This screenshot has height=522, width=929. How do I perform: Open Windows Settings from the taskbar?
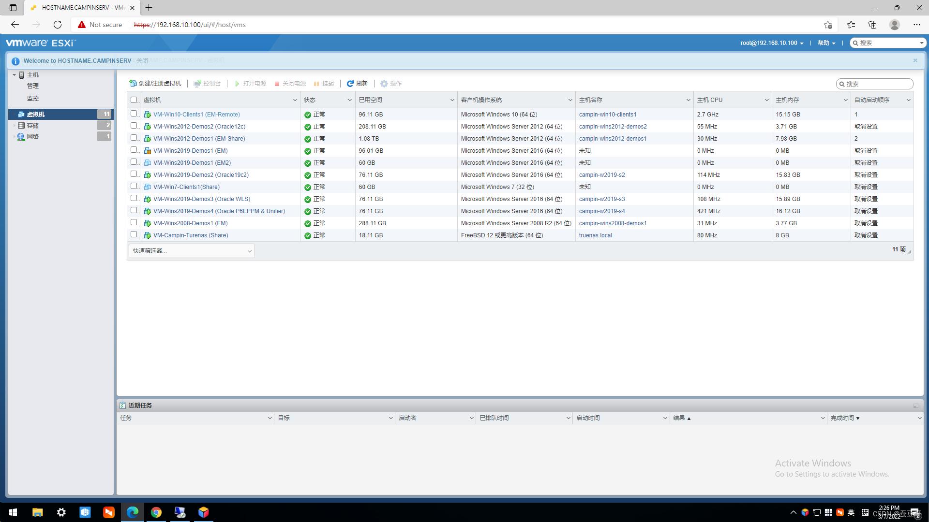tap(61, 512)
